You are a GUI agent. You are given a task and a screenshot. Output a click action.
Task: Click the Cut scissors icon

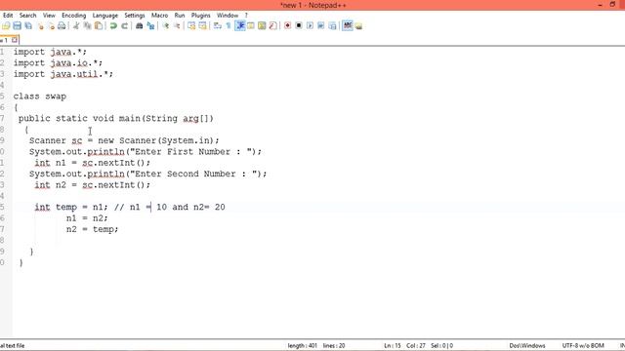coord(76,26)
